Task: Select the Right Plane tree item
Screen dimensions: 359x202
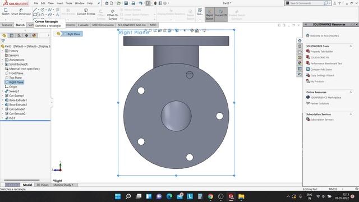Action: coord(14,82)
